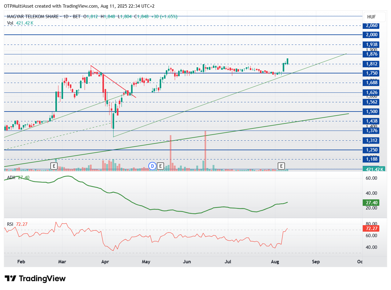Screen dimensions: 391x290
Task: Click the earnings E marker in August
Action: 281,166
